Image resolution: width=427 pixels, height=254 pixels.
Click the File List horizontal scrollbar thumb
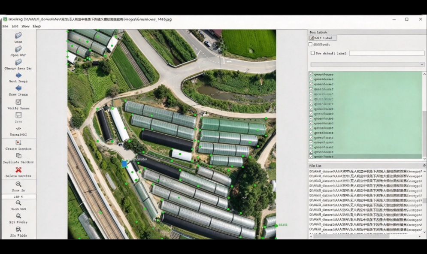(351, 236)
